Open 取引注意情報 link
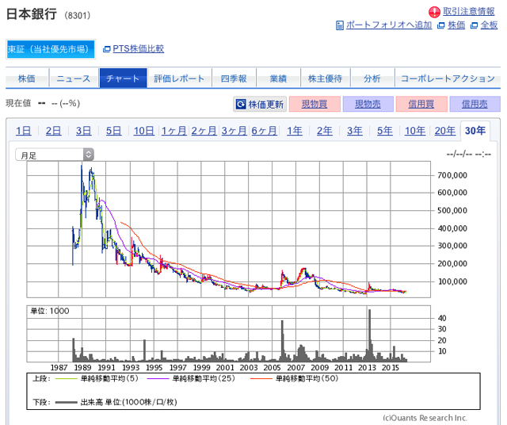This screenshot has width=507, height=425. 468,11
